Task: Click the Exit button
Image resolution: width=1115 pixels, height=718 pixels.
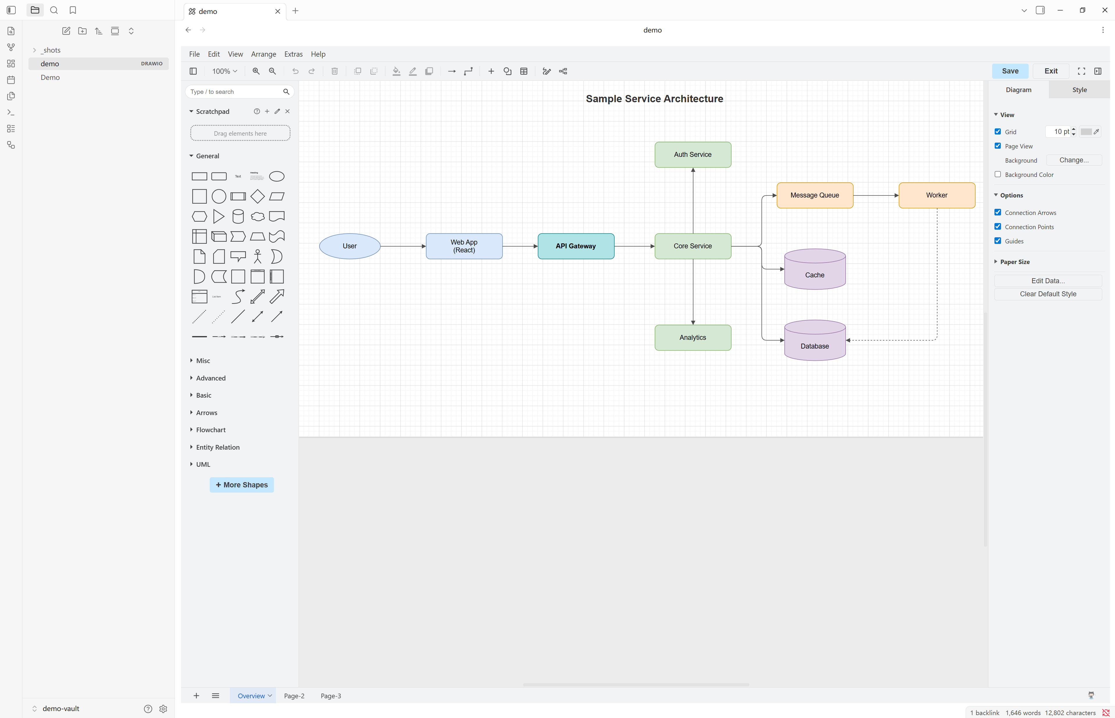Action: click(x=1051, y=71)
